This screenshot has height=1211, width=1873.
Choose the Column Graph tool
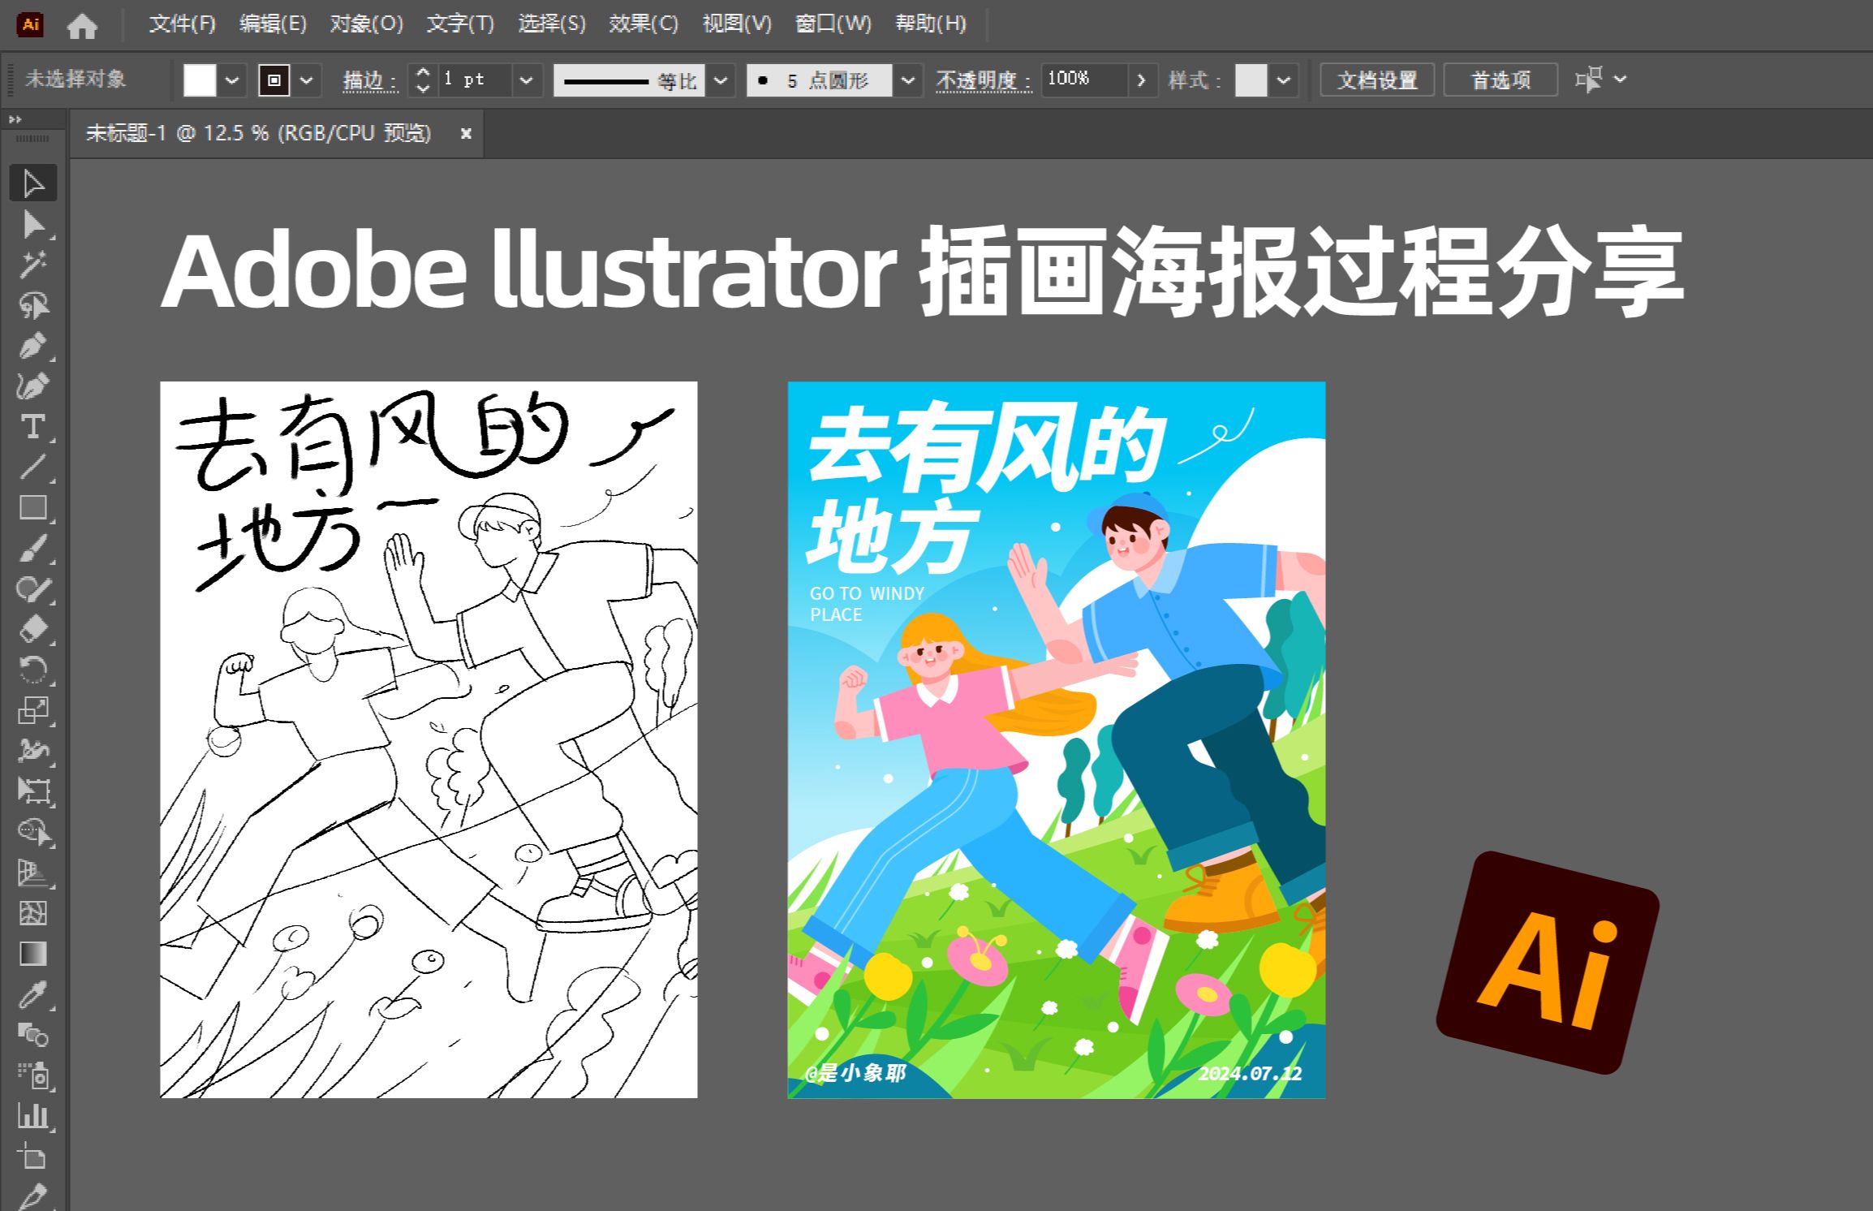(x=33, y=1117)
